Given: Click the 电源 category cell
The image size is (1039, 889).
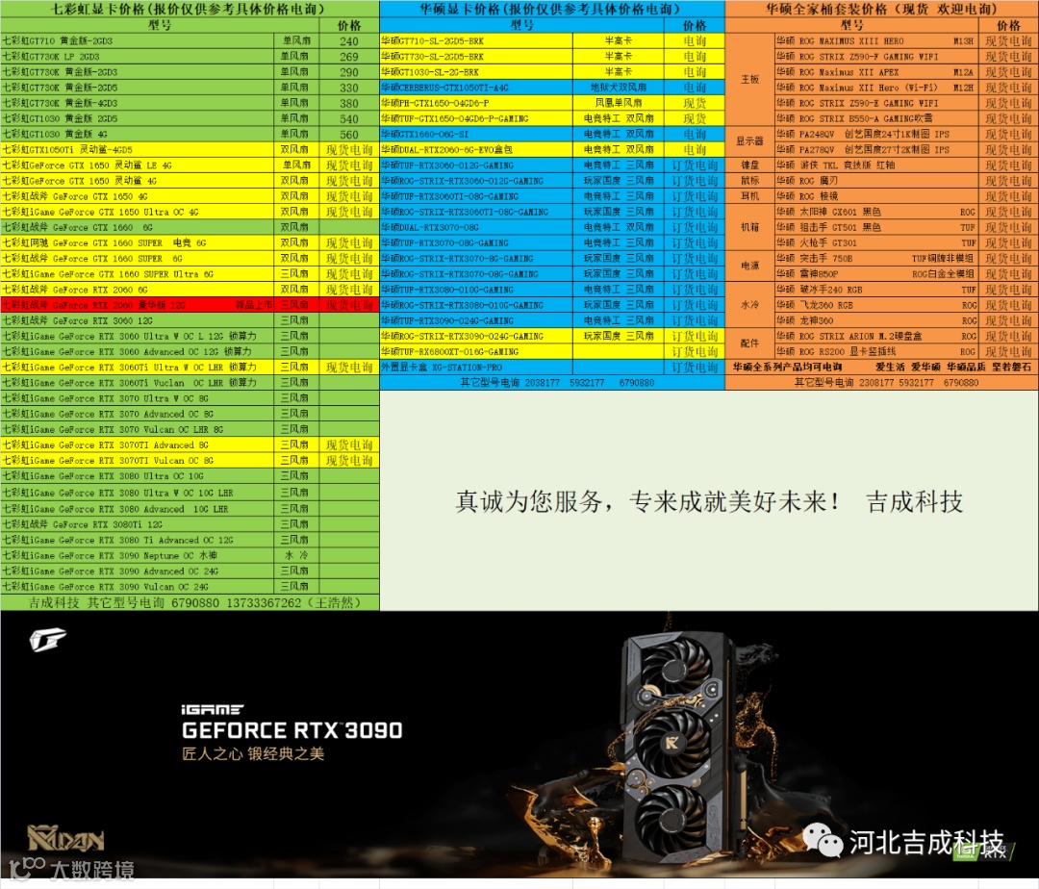Looking at the screenshot, I should (750, 267).
